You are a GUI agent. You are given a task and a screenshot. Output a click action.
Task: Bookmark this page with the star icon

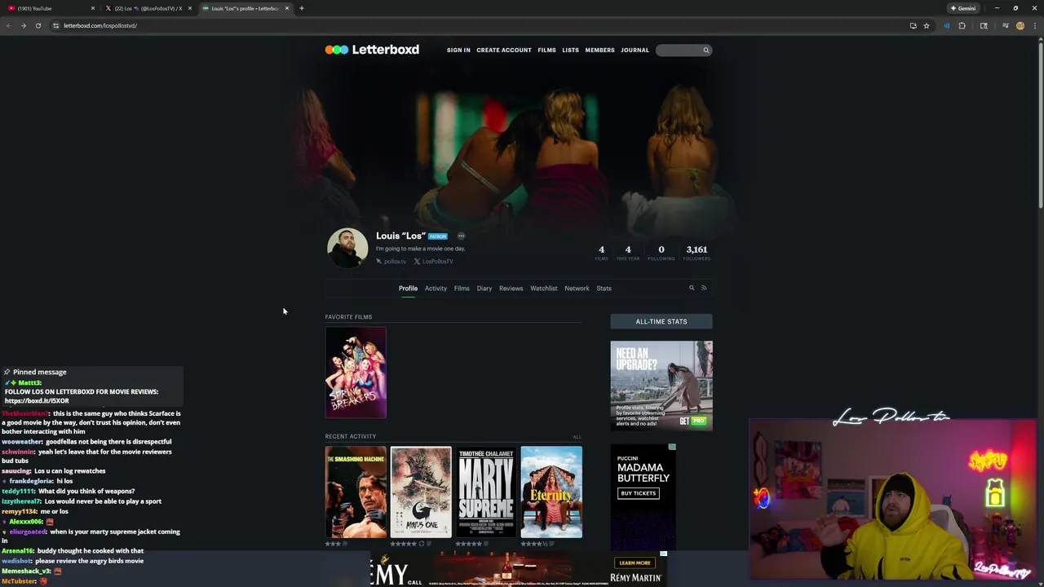tap(927, 25)
